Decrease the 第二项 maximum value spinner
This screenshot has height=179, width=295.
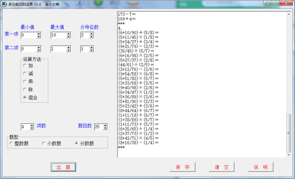point(68,50)
